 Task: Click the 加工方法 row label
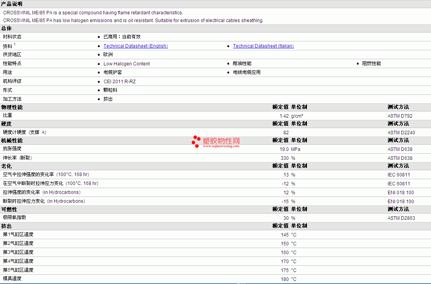point(12,99)
